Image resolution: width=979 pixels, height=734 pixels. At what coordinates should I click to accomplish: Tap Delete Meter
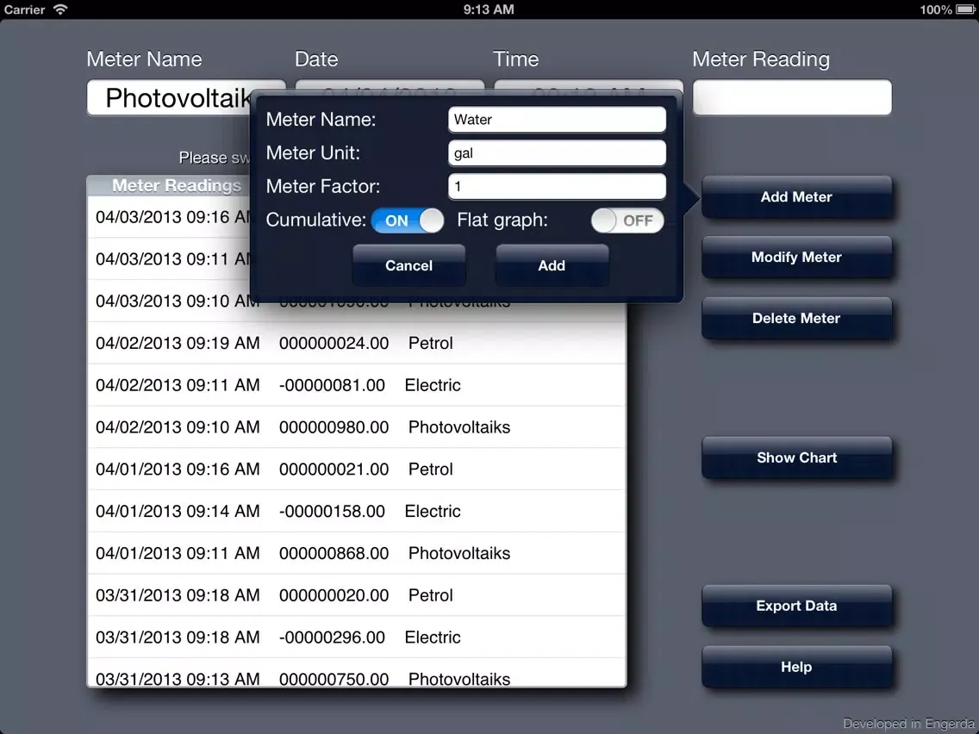pos(796,318)
